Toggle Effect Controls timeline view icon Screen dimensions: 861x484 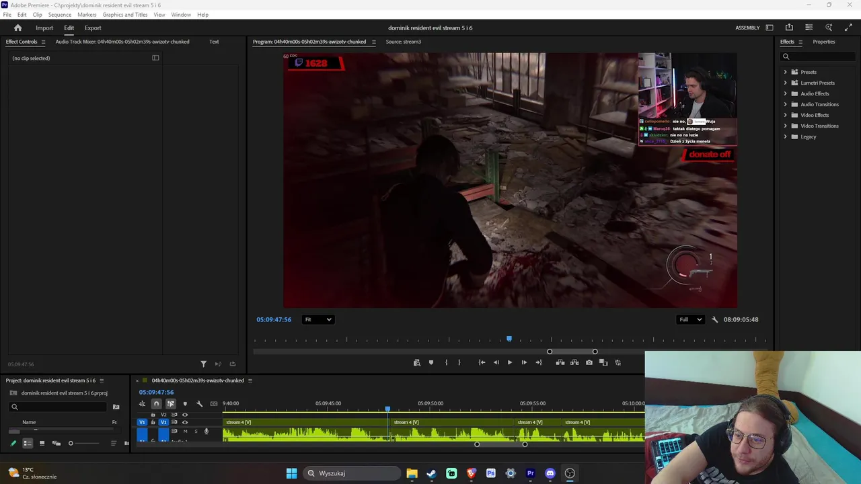point(155,58)
